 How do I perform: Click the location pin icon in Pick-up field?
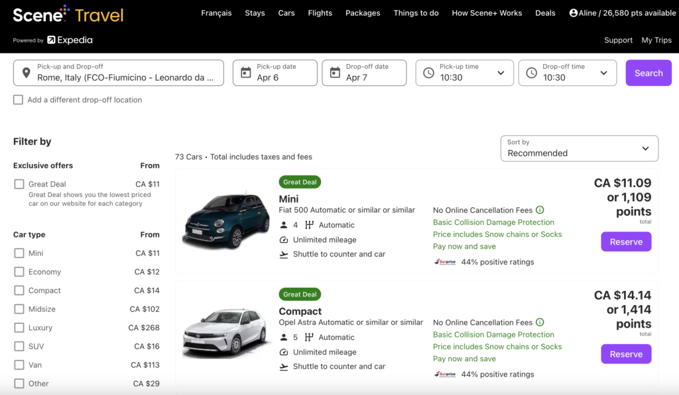26,73
